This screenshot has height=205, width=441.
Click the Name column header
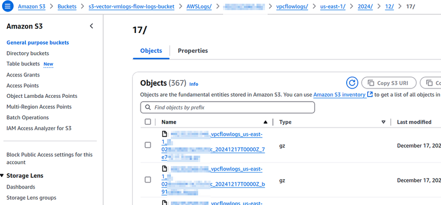click(169, 122)
